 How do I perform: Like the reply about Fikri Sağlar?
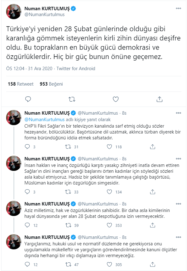pyautogui.click(x=109, y=147)
